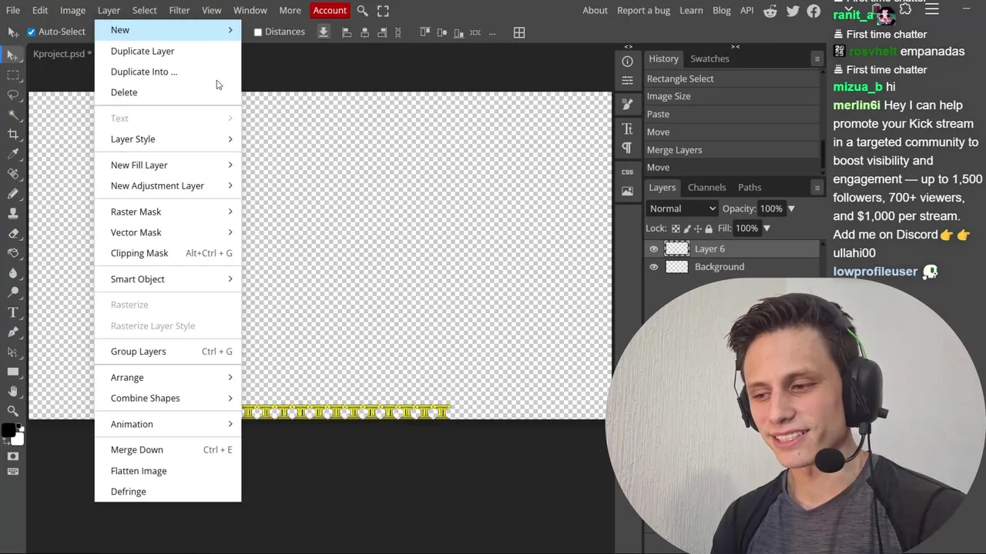Select the Dodge tool
Viewport: 986px width, 554px height.
pyautogui.click(x=13, y=292)
